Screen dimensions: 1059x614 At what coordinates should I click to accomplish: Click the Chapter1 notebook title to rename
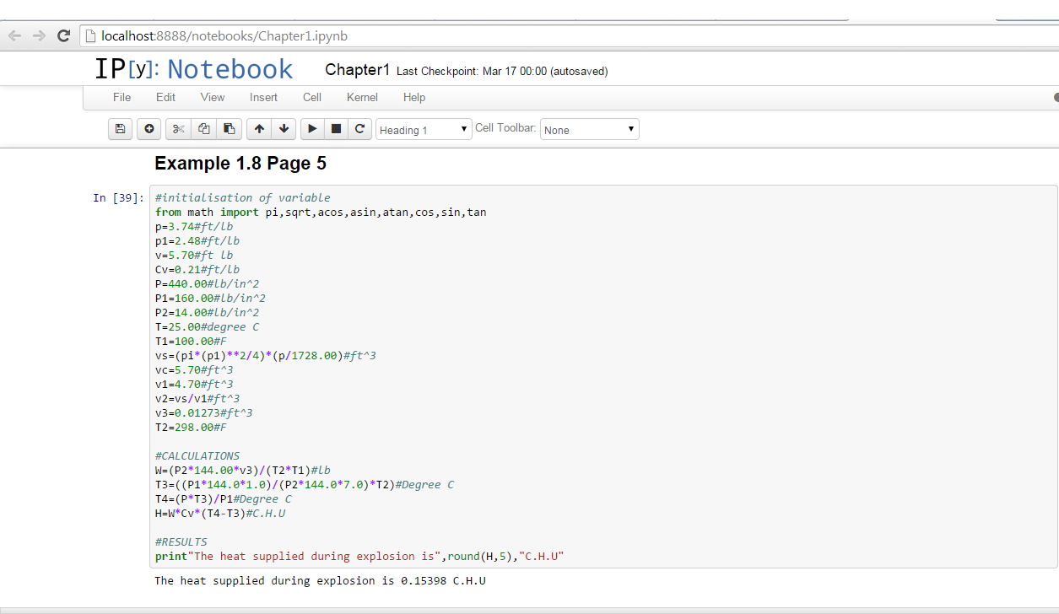coord(357,70)
